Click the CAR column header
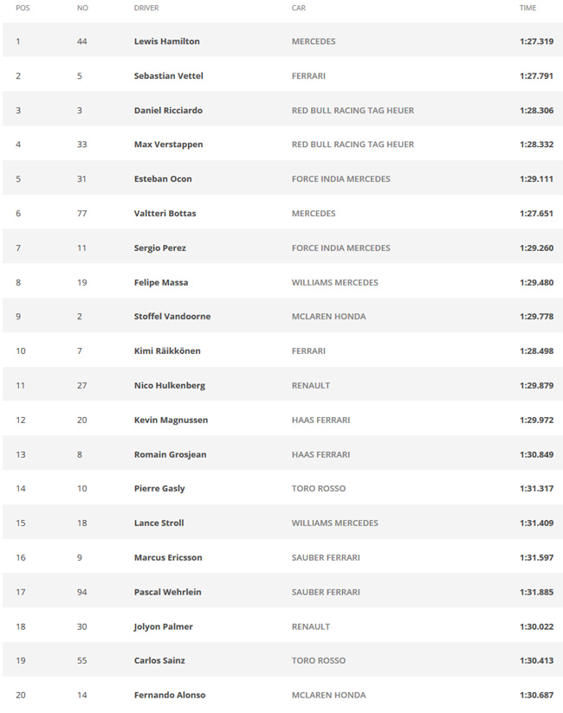Image resolution: width=563 pixels, height=713 pixels. coord(299,8)
